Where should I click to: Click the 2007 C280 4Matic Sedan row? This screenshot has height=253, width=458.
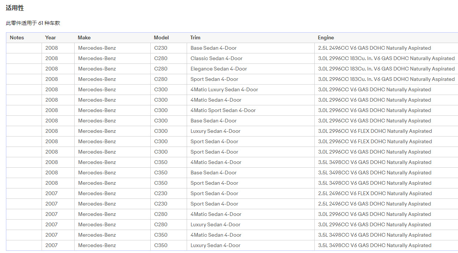pos(232,214)
